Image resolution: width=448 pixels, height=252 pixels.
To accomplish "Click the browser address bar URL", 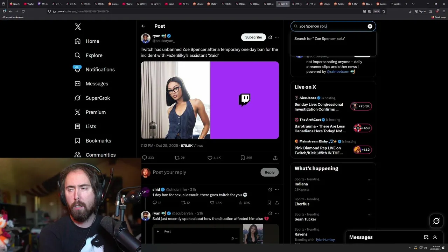I will point(83,11).
